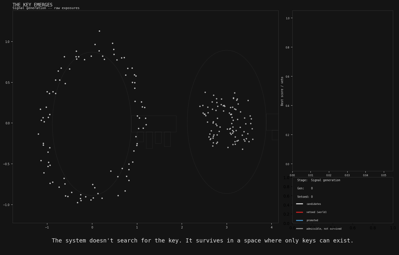The image size is (399, 255).
Task: Click the 0.03 tick on score chart x-axis
Action: pyautogui.click(x=347, y=175)
